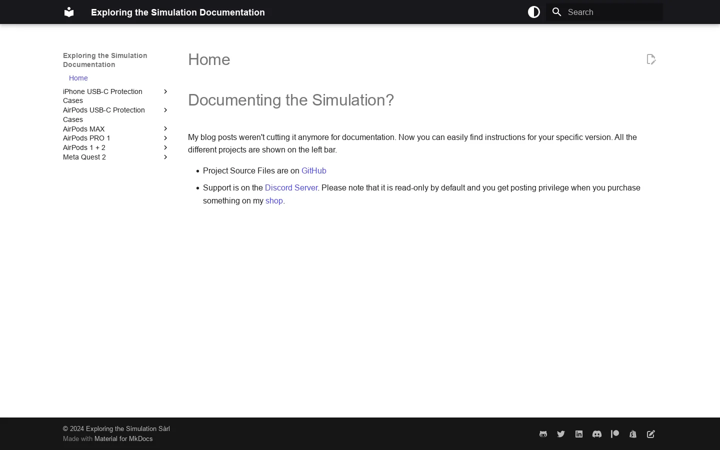
Task: Expand the Meta Quest 2 chevron
Action: tap(165, 157)
